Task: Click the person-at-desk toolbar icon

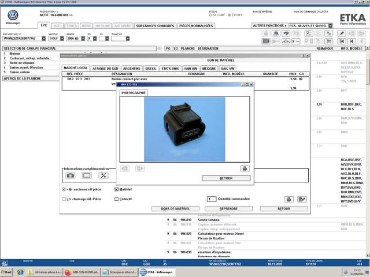Action: [x=276, y=33]
